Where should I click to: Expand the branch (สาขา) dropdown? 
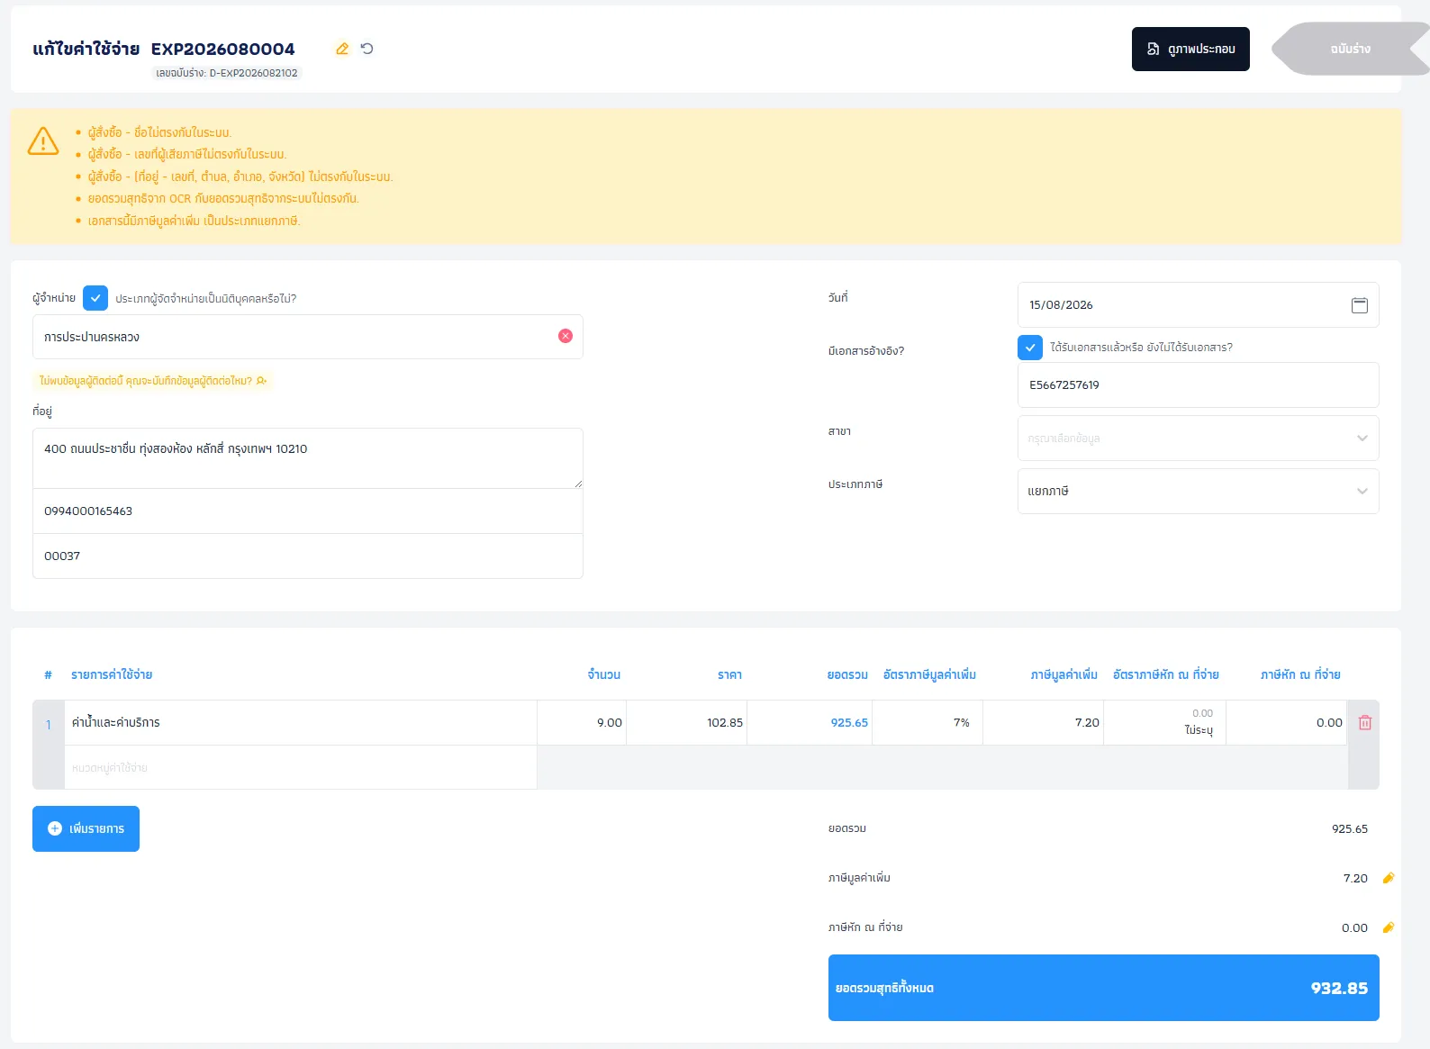click(x=1198, y=439)
